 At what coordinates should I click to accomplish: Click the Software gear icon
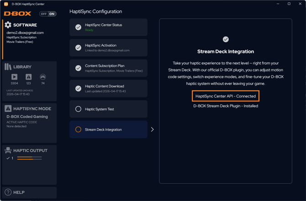pyautogui.click(x=8, y=25)
